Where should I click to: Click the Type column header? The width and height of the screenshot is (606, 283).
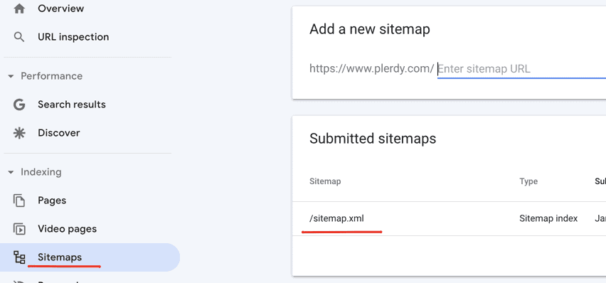[528, 181]
